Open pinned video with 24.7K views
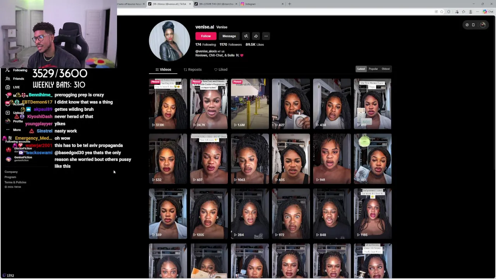 [209, 104]
